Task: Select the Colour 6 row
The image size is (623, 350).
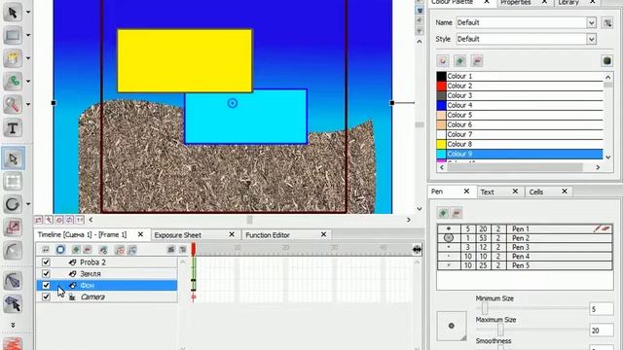Action: tap(520, 124)
